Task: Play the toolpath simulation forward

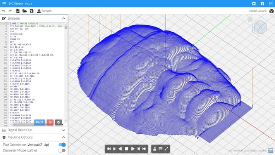Action: click(x=133, y=149)
